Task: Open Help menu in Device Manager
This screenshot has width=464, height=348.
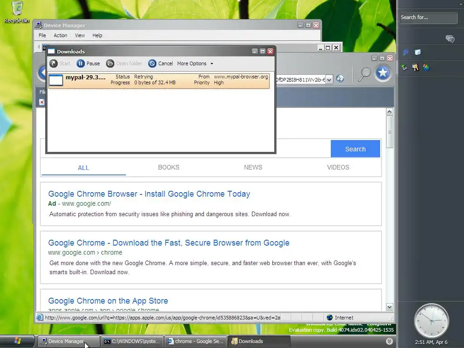Action: pos(97,35)
